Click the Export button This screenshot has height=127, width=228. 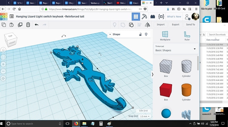pos(176,25)
